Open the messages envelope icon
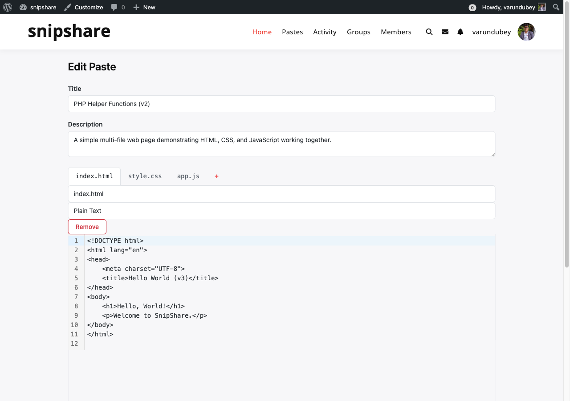 click(445, 32)
